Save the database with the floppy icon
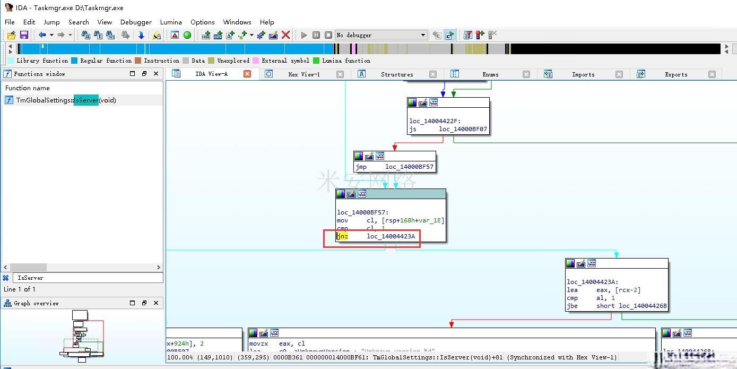 tap(24, 35)
